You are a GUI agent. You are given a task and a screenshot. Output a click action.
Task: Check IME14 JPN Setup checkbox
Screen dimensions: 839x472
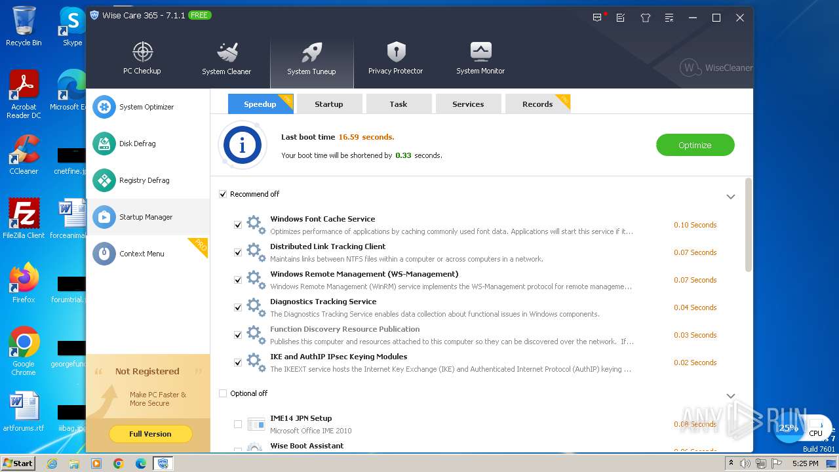(x=238, y=424)
